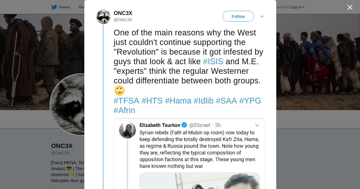This screenshot has width=360, height=189.
Task: Click the Twitter bird Home icon
Action: [x=54, y=7]
